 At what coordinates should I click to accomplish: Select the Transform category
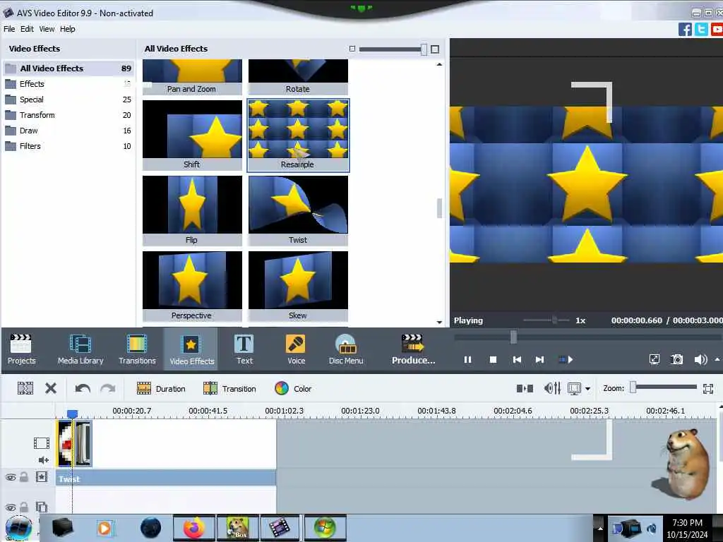(x=68, y=115)
